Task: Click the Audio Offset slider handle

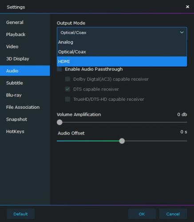Action: [122, 141]
